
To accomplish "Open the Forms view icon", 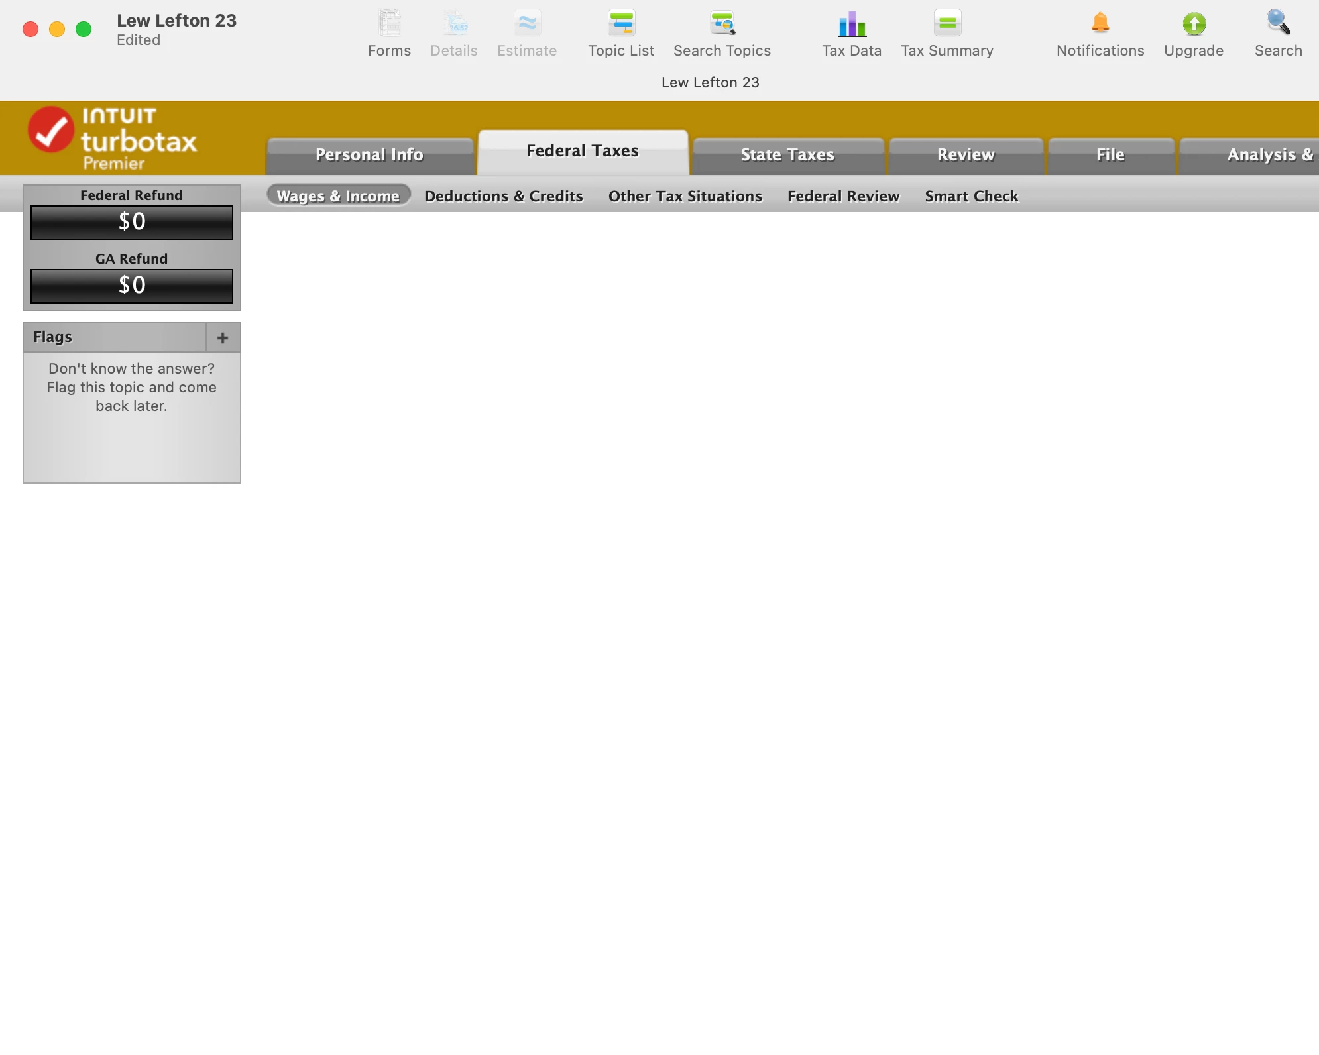I will (389, 24).
